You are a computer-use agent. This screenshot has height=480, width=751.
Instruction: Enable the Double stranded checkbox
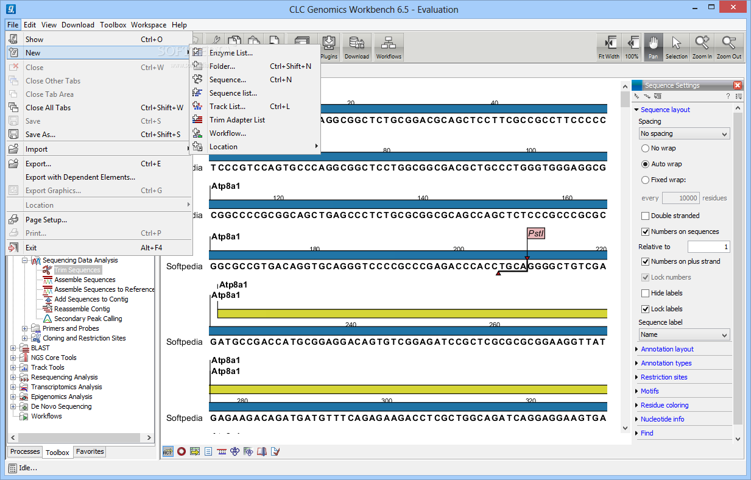(x=645, y=216)
